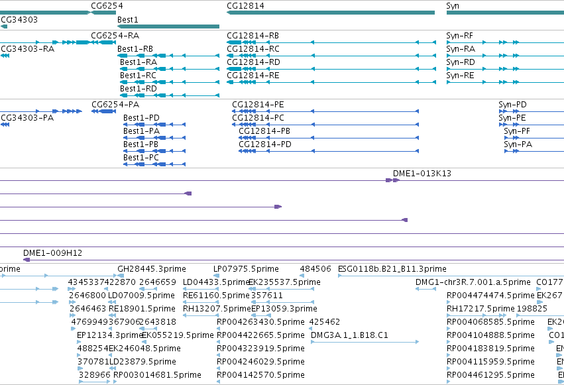Select transcript CG34303-RA
Viewport: 564px width, 385px height.
click(x=27, y=49)
